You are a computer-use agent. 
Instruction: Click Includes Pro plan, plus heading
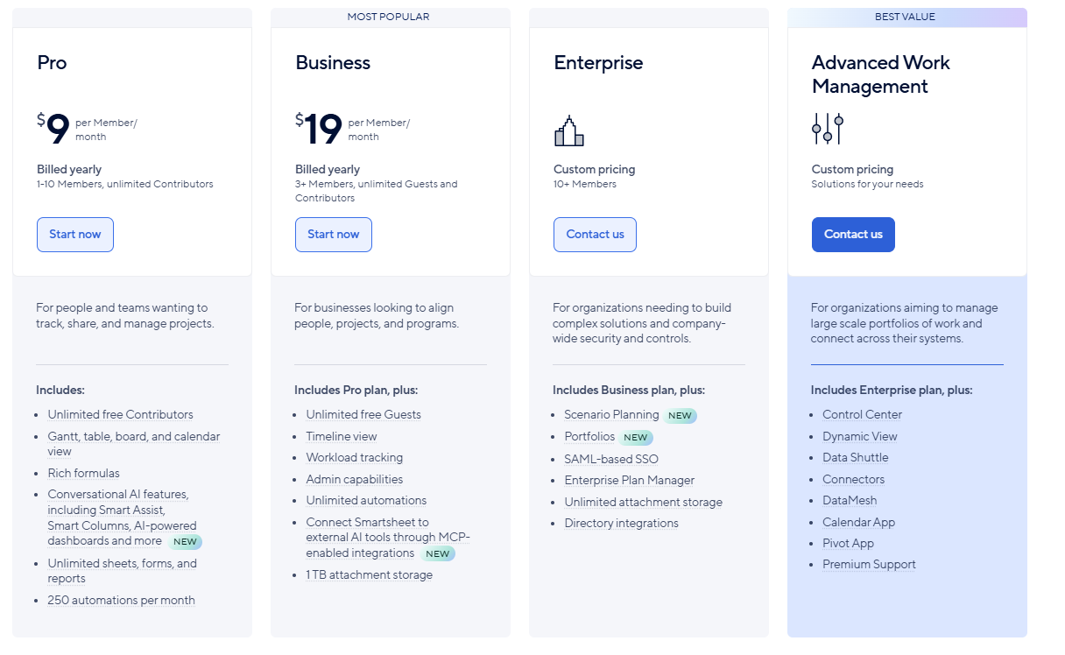click(x=356, y=391)
